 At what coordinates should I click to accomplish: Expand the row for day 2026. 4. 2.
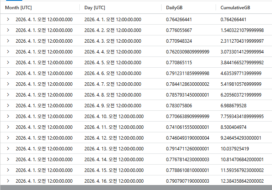click(x=8, y=30)
